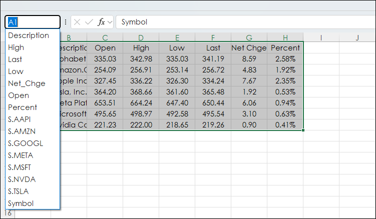This screenshot has height=219, width=376.
Task: Click the High header cell
Action: [141, 48]
